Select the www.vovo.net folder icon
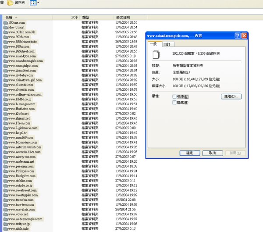 pyautogui.click(x=6, y=214)
